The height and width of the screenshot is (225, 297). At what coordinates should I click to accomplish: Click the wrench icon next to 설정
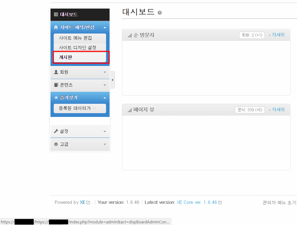pyautogui.click(x=56, y=131)
